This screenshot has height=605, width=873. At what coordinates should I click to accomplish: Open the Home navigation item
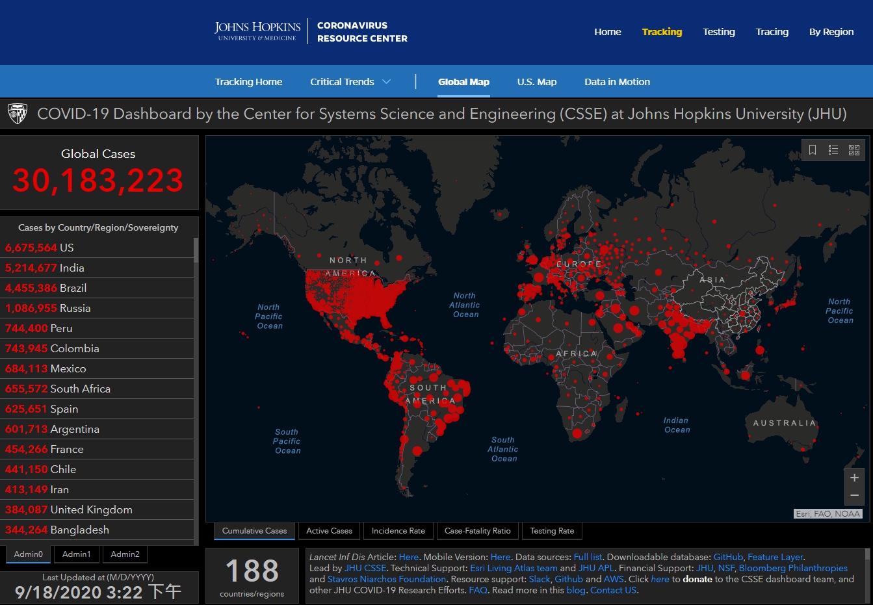tap(608, 32)
